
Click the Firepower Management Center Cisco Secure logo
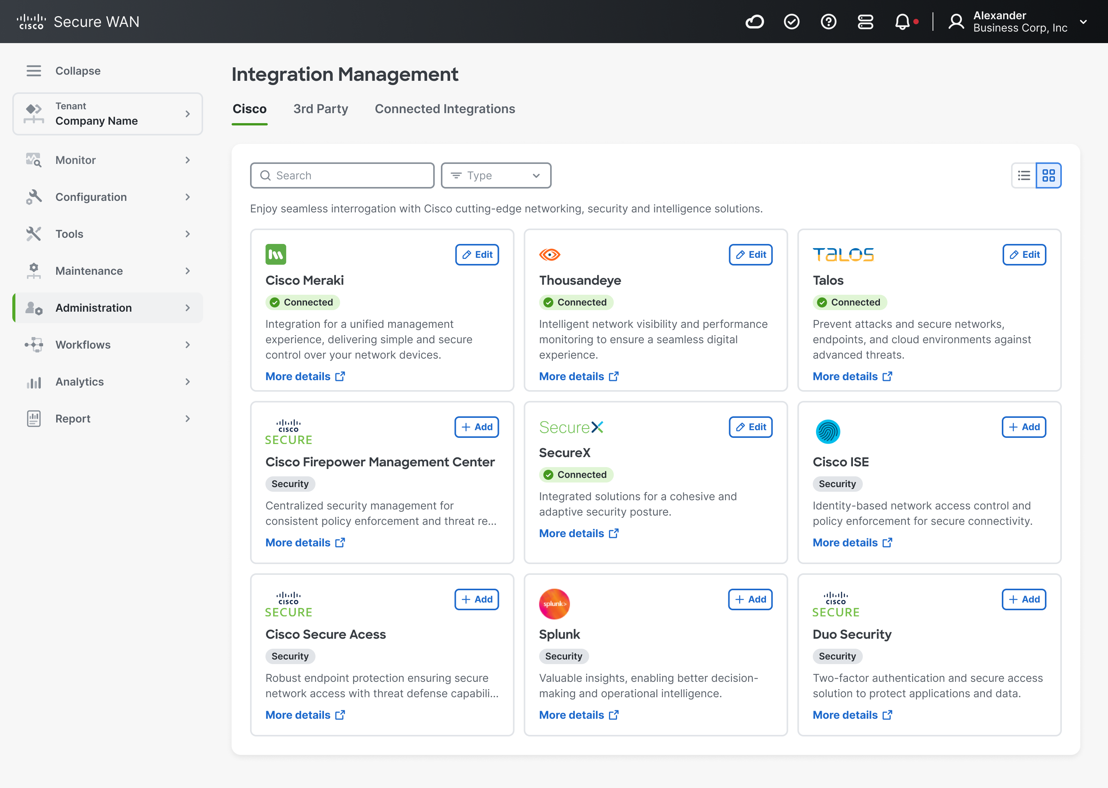coord(288,432)
